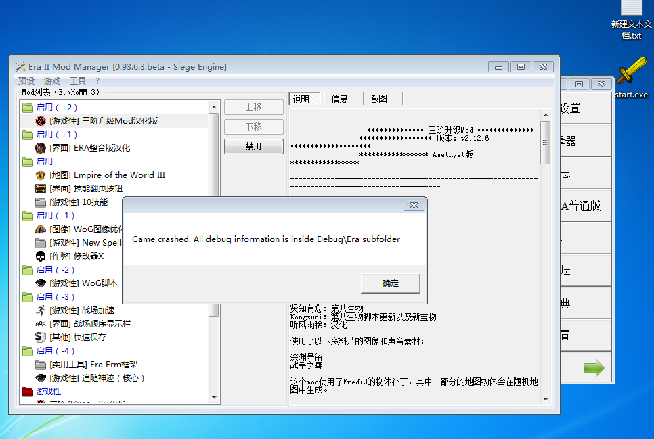Select the [游戏性] 三阶升级Mod汉化版 row
654x439 pixels.
click(x=114, y=121)
